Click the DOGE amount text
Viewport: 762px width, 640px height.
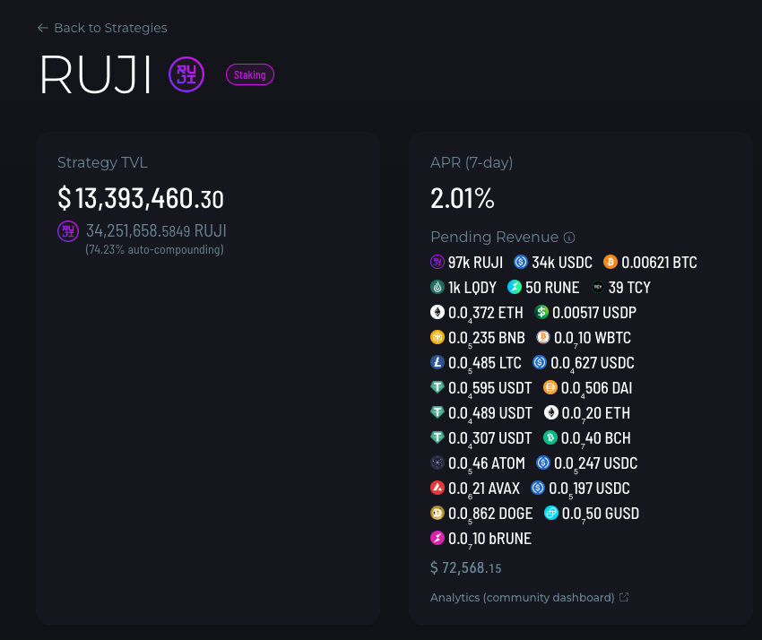click(490, 515)
